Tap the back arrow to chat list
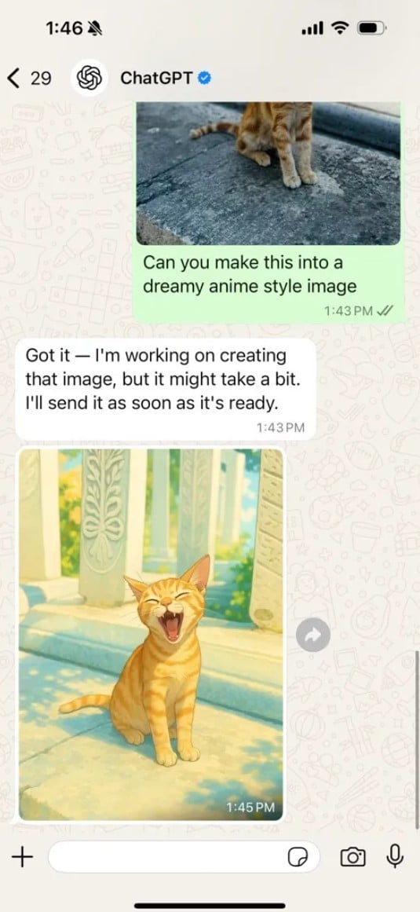This screenshot has width=420, height=912. pyautogui.click(x=14, y=77)
